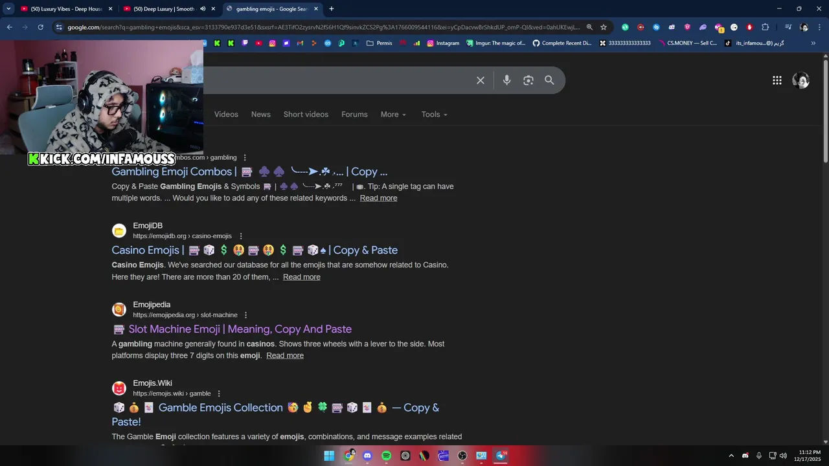Viewport: 829px width, 466px height.
Task: Open the Chrome extensions puzzle menu
Action: tap(766, 27)
